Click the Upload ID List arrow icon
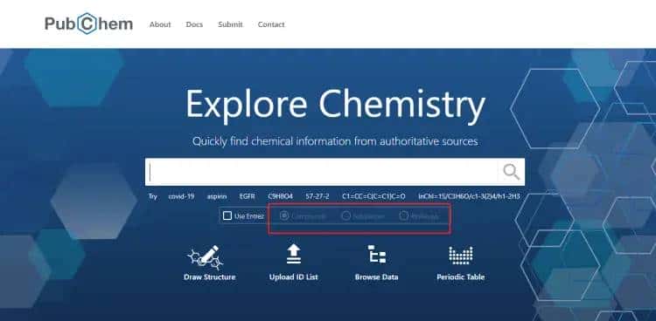The height and width of the screenshot is (321, 656). (294, 254)
